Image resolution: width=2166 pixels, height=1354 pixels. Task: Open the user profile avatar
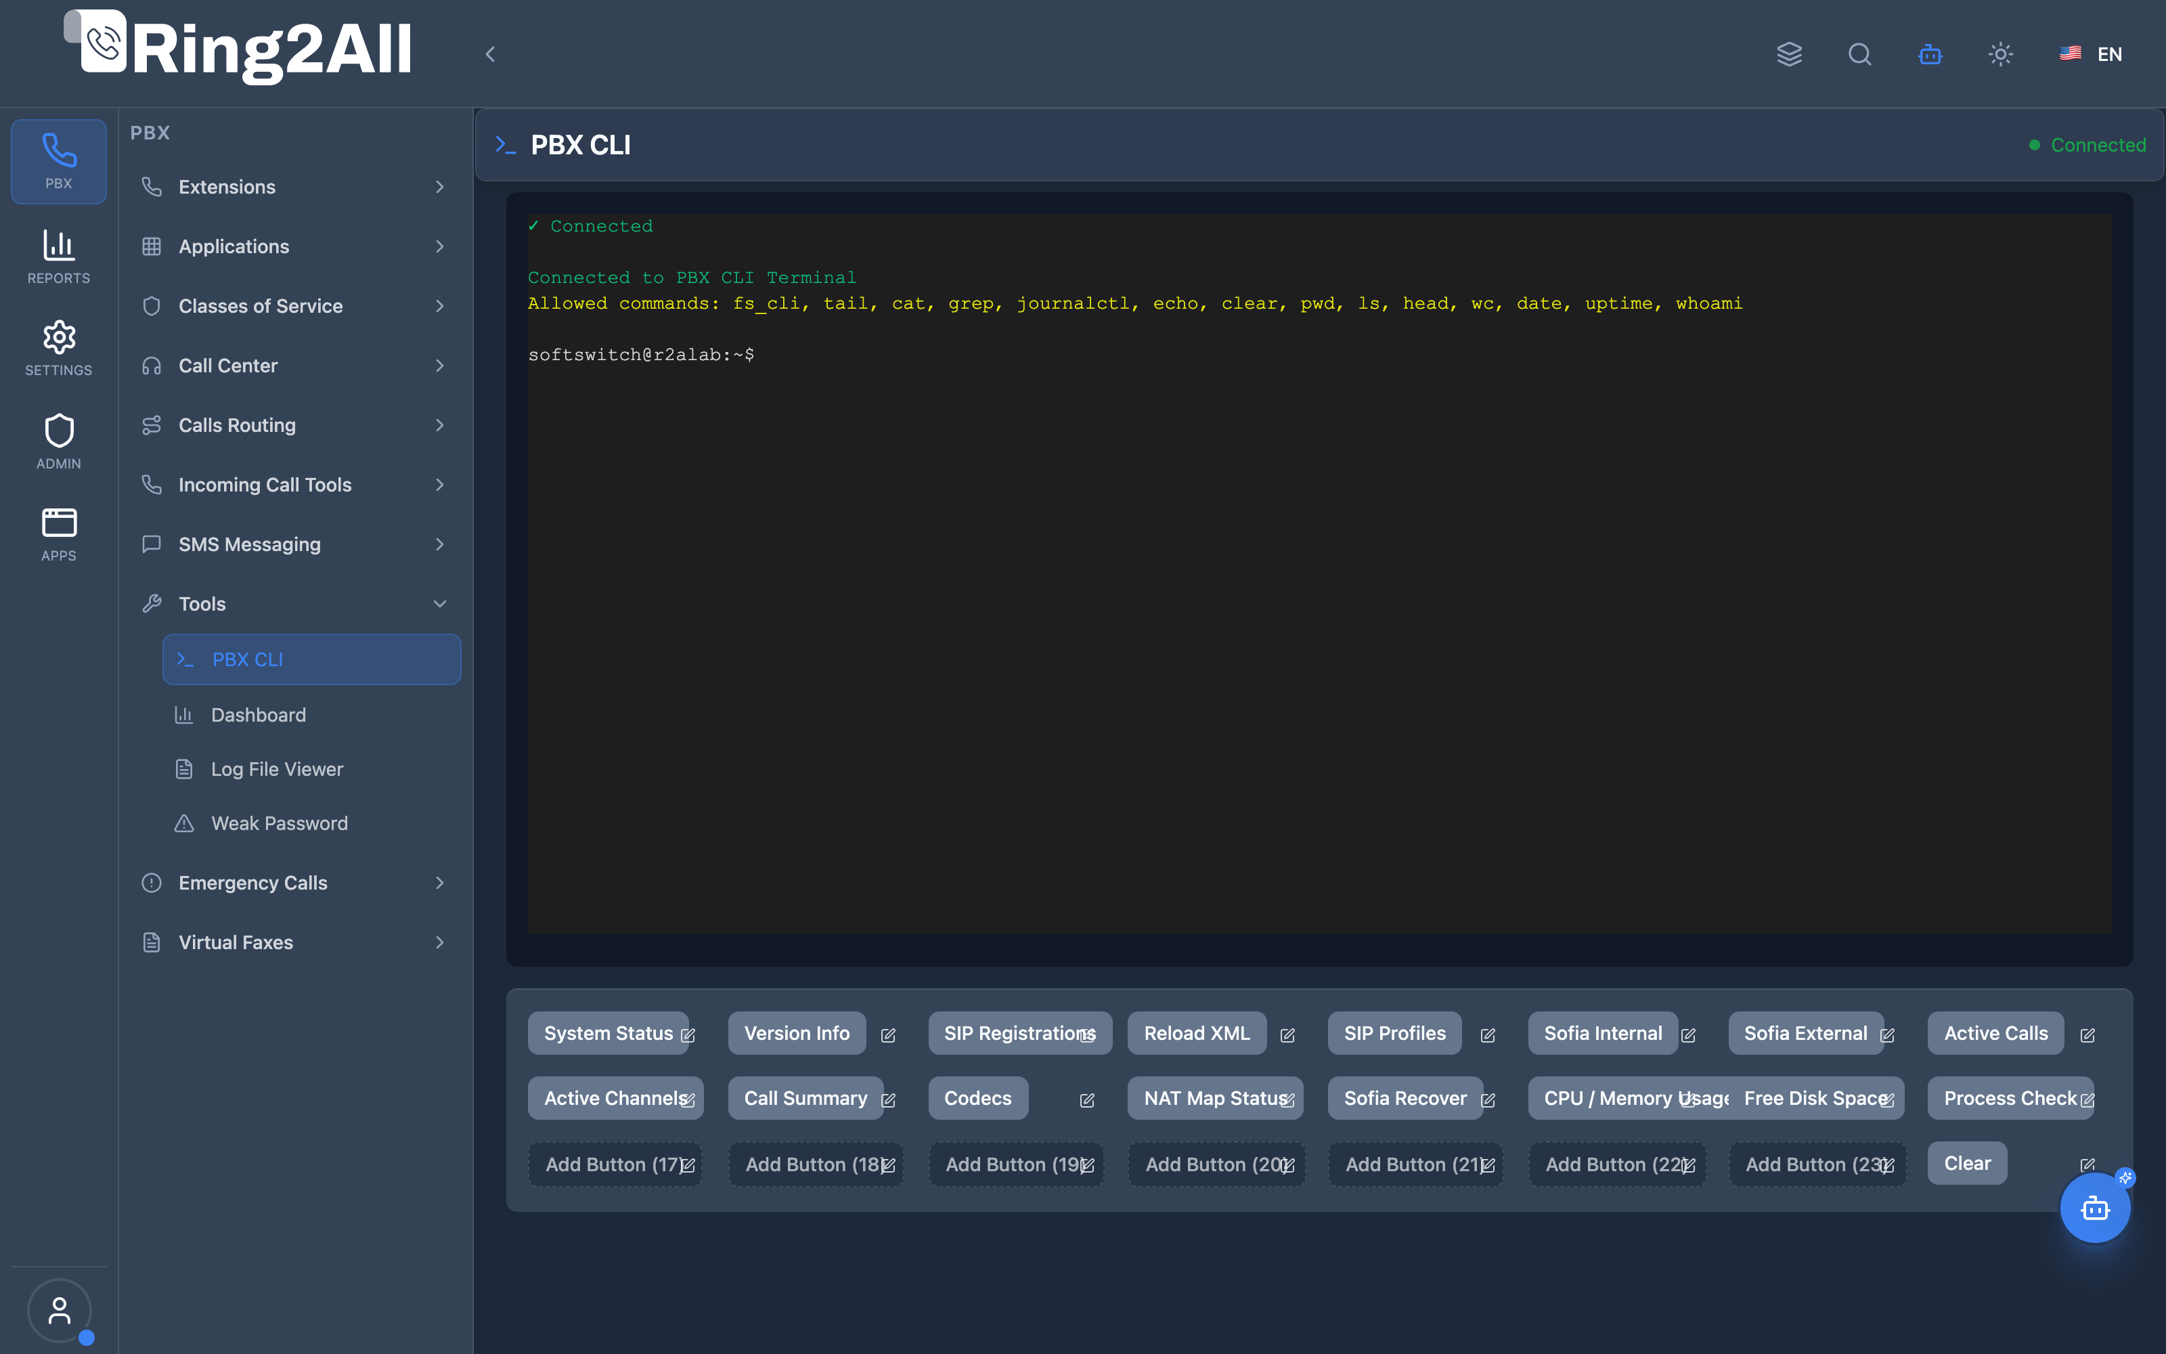[x=59, y=1311]
